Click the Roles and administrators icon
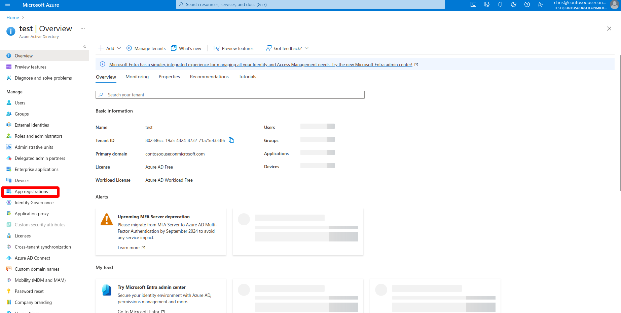 (9, 136)
